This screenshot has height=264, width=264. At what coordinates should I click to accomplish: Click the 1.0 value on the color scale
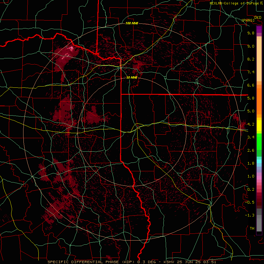pyautogui.click(x=251, y=176)
